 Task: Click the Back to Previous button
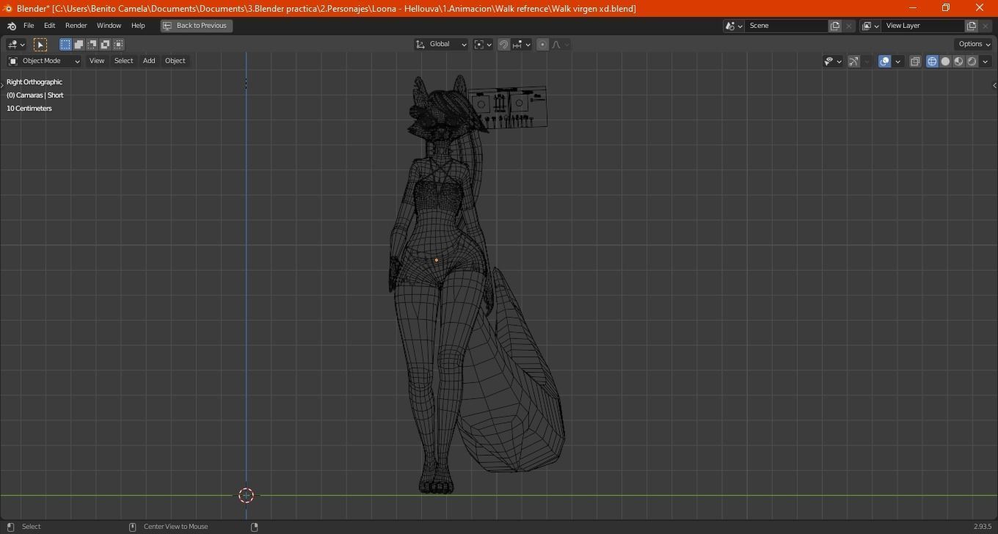click(x=196, y=26)
